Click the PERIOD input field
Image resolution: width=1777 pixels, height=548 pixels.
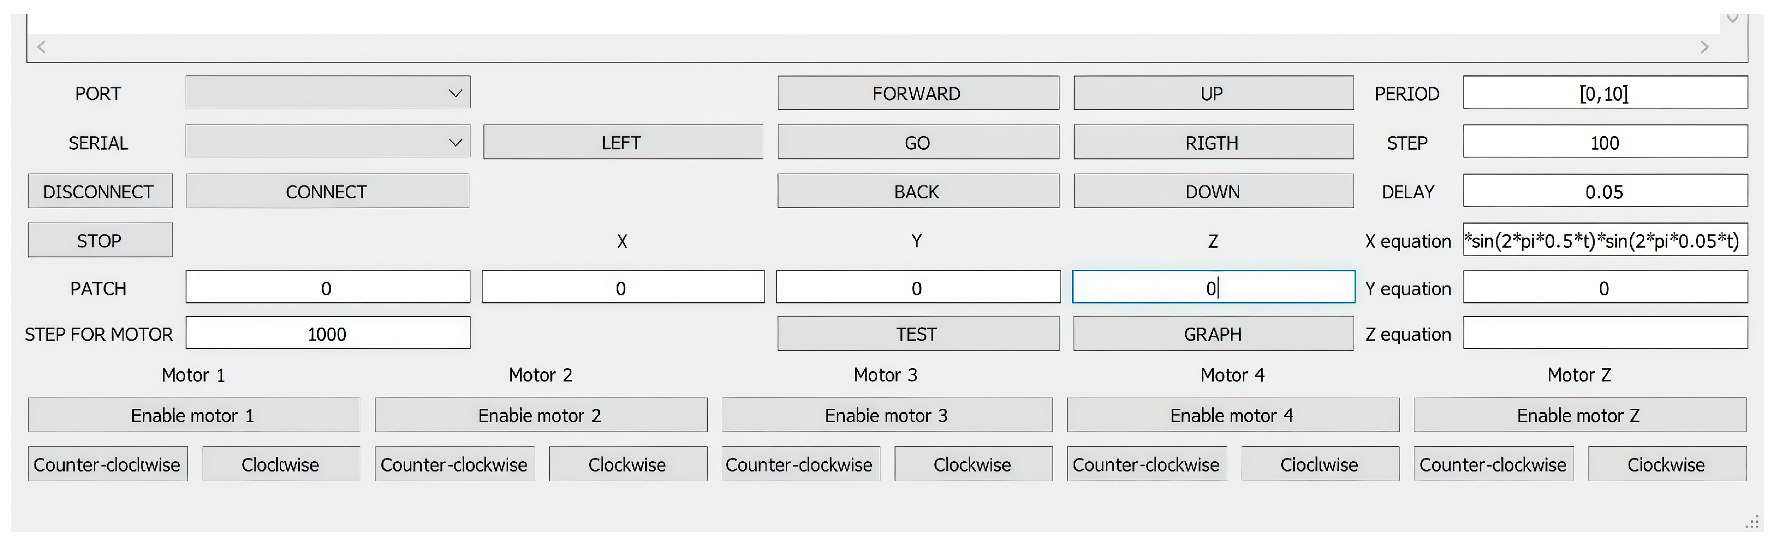point(1604,92)
